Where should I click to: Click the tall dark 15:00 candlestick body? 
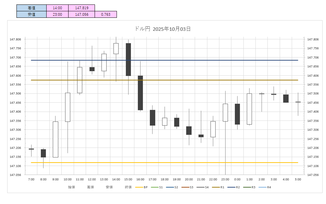click(128, 59)
